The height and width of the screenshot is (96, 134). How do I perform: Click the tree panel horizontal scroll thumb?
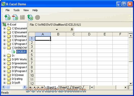tap(8, 87)
